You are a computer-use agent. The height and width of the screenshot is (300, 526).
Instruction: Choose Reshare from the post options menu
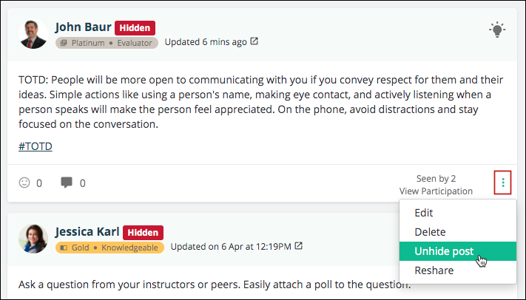(434, 270)
